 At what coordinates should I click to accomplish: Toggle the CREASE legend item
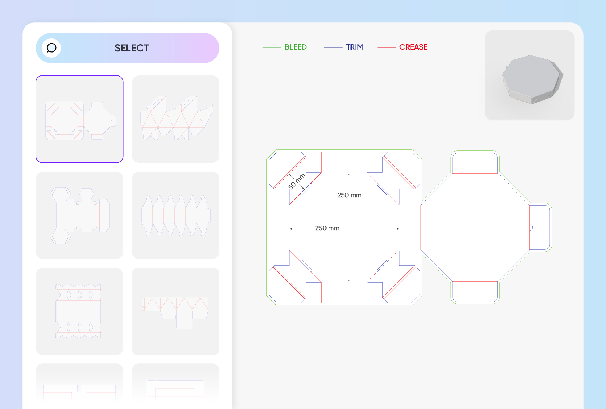tap(402, 47)
